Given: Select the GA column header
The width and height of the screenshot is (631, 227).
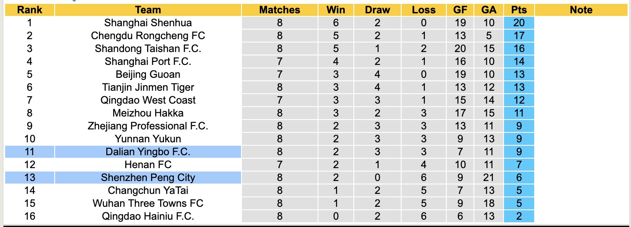Looking at the screenshot, I should [490, 10].
